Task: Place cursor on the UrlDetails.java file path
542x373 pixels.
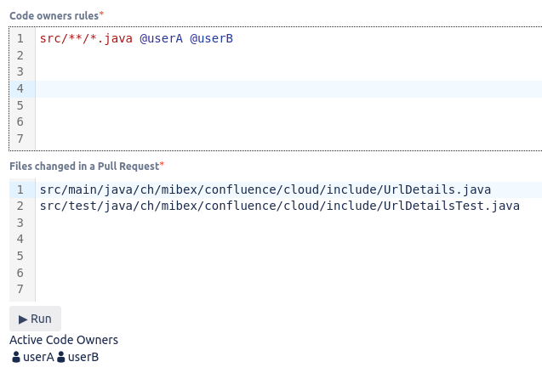Action: 265,189
